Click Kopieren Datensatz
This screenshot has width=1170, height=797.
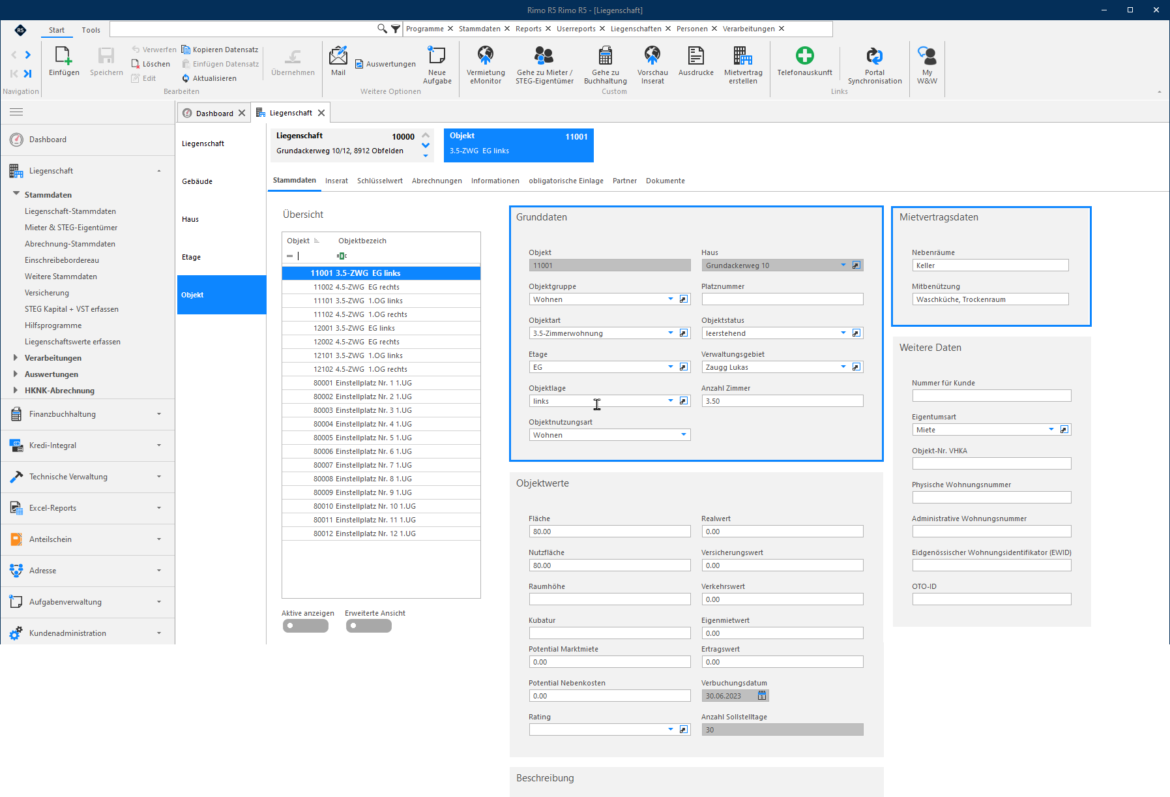[x=220, y=50]
